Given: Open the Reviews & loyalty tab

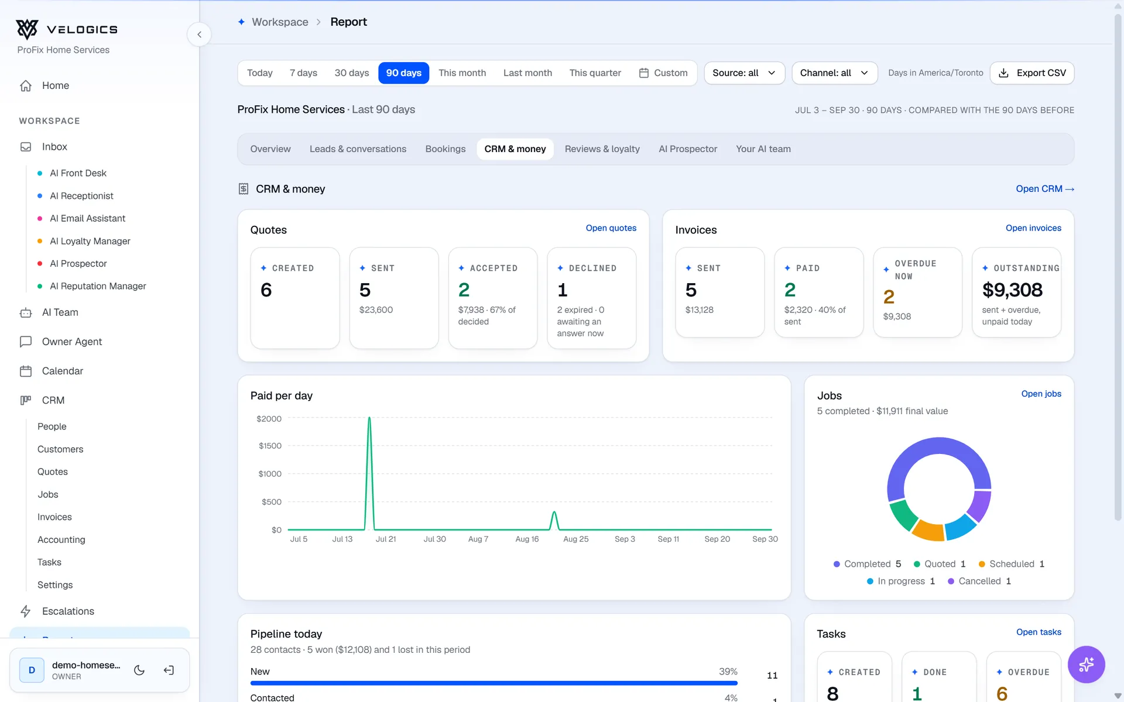Looking at the screenshot, I should [602, 149].
